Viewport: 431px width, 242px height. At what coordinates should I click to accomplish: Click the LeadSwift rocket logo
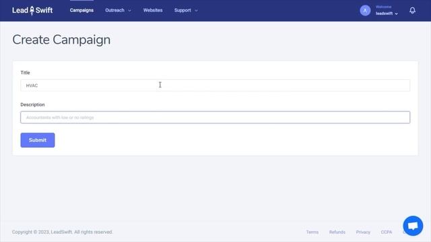click(x=32, y=11)
